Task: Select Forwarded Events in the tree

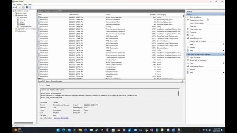Action: (x=26, y=27)
